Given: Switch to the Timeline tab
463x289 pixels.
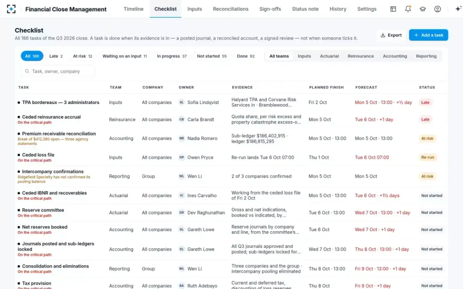Looking at the screenshot, I should 133,9.
